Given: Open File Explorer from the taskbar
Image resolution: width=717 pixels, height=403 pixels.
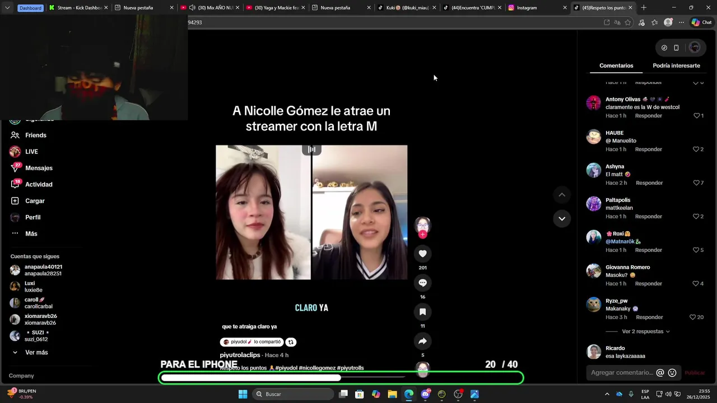Looking at the screenshot, I should pyautogui.click(x=392, y=394).
